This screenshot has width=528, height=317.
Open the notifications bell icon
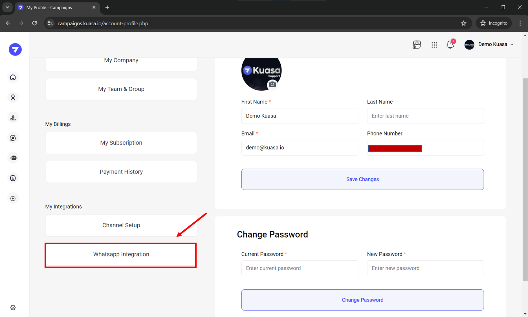coord(450,45)
